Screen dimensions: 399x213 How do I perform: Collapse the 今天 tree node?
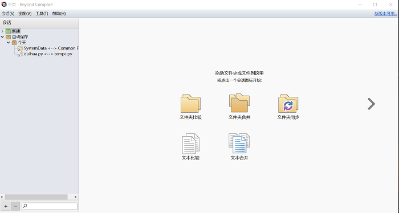click(x=9, y=43)
